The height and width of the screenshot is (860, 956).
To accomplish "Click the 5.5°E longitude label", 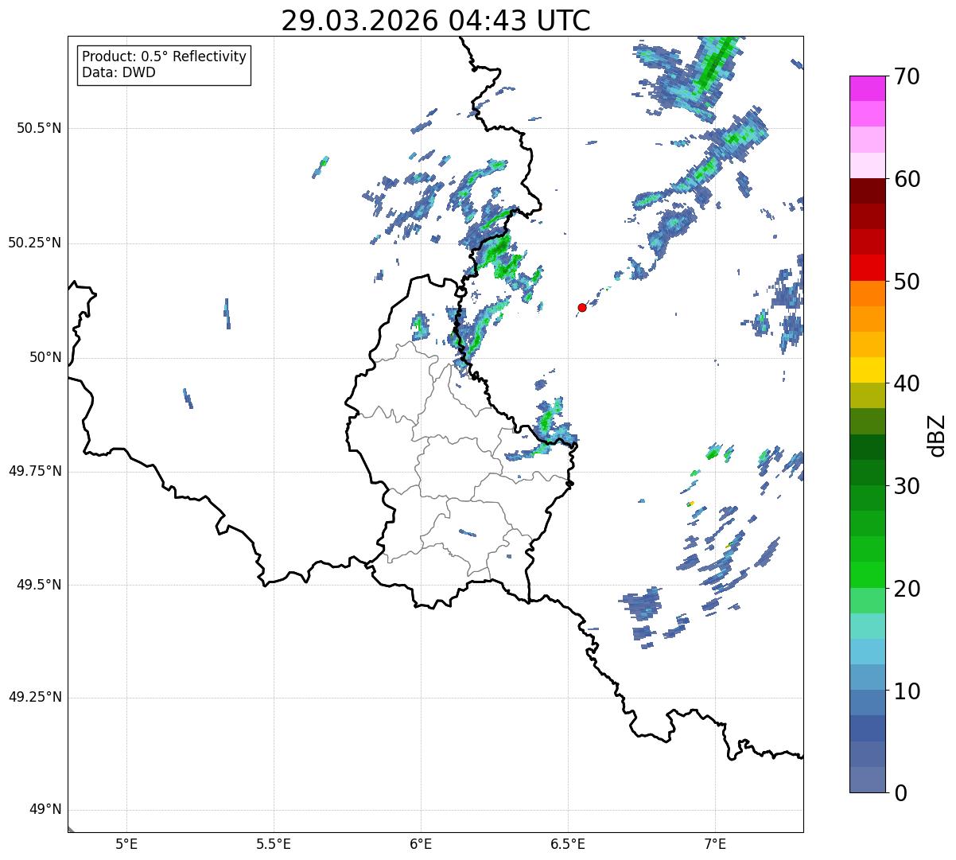I will pos(274,844).
